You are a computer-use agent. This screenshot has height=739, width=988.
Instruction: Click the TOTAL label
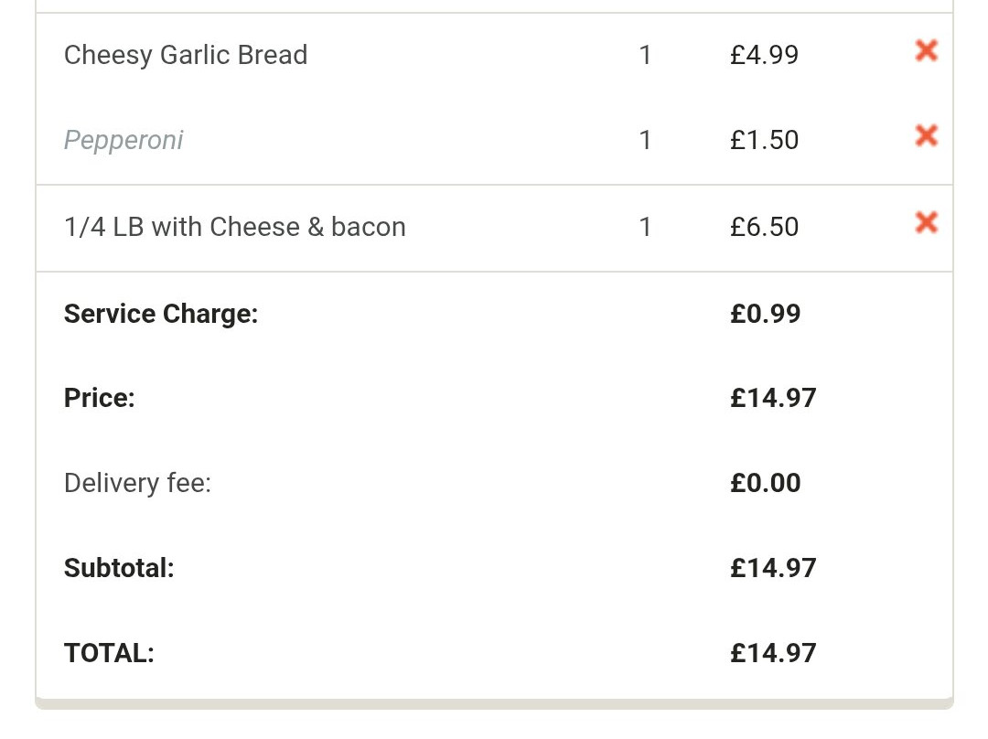[x=109, y=653]
